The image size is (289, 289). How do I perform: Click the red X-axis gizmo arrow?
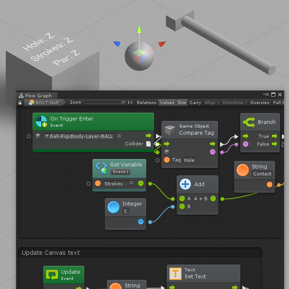pos(162,44)
